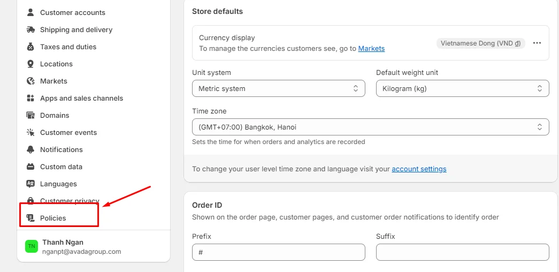The height and width of the screenshot is (272, 559).
Task: Click the Order ID Prefix field
Action: 278,252
